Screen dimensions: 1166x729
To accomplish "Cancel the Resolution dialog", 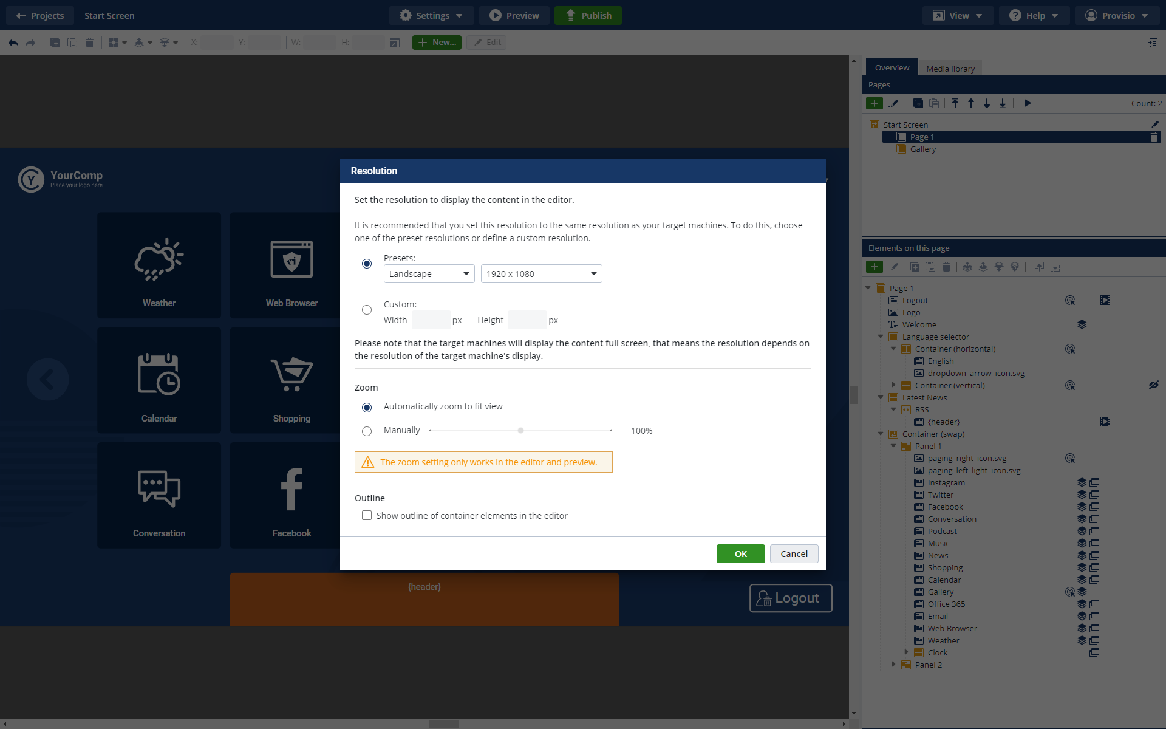I will pos(794,553).
